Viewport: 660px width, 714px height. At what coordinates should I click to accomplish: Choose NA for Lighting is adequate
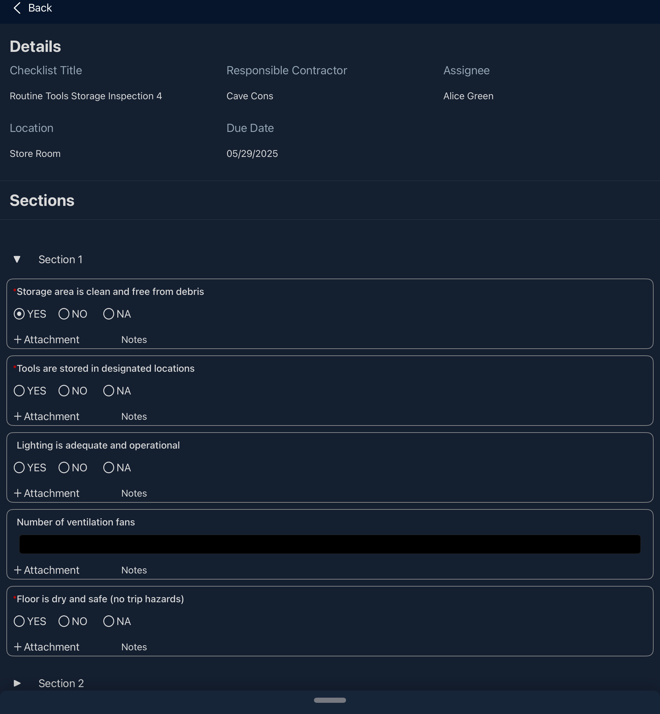[109, 468]
